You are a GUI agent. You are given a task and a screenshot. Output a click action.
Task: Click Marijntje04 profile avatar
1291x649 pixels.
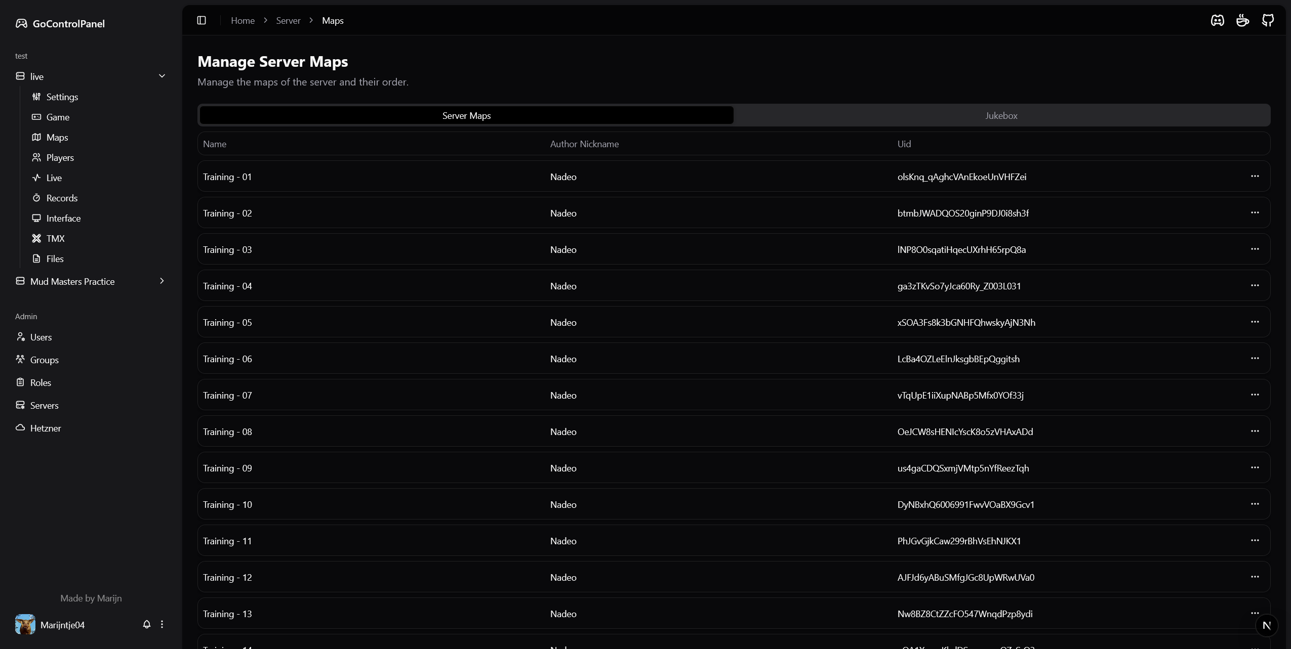25,624
